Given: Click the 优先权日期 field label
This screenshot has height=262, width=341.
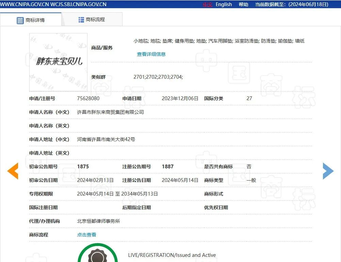Looking at the screenshot, I should pyautogui.click(x=216, y=207).
